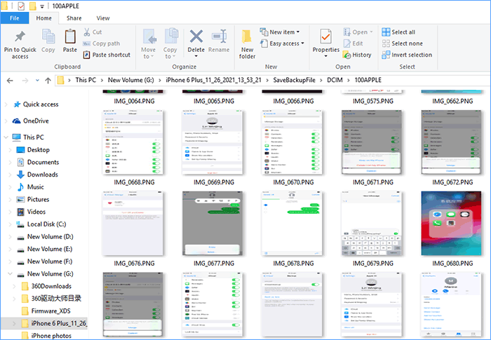This screenshot has height=340, width=491.
Task: Select thumbnail IMG_0672.PNG
Action: click(451, 142)
